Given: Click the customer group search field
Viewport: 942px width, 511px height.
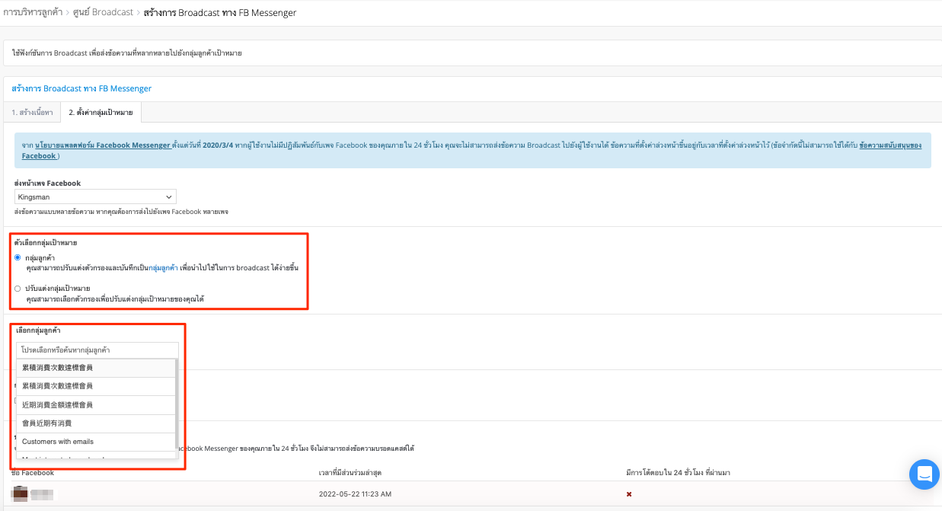Looking at the screenshot, I should point(97,350).
